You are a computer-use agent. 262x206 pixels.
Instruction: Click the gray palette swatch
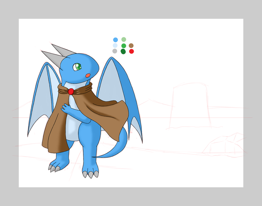115,51
